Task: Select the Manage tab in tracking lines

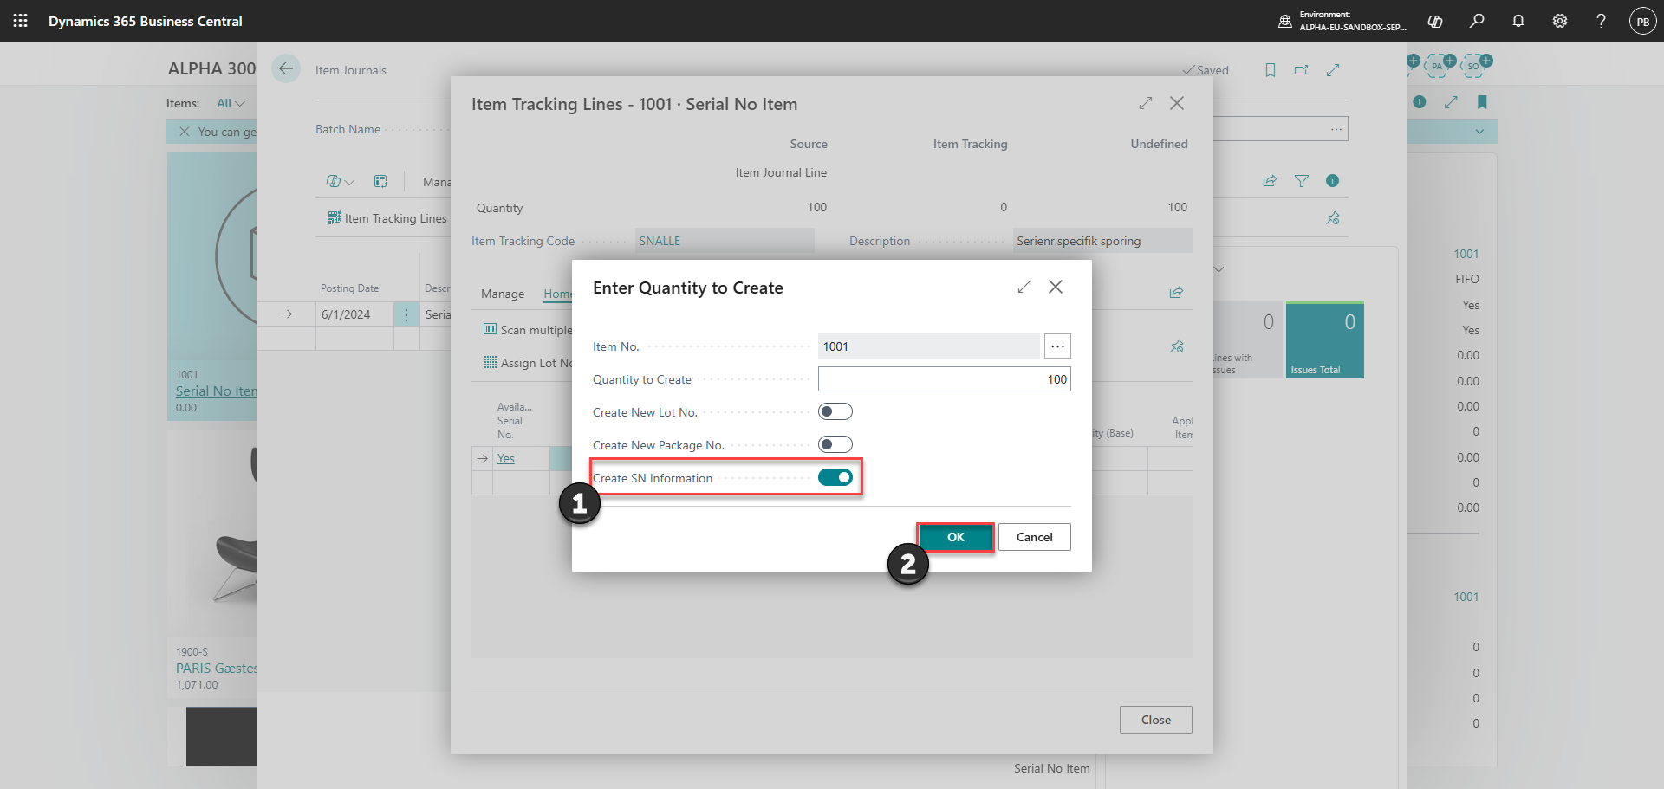Action: click(x=503, y=294)
